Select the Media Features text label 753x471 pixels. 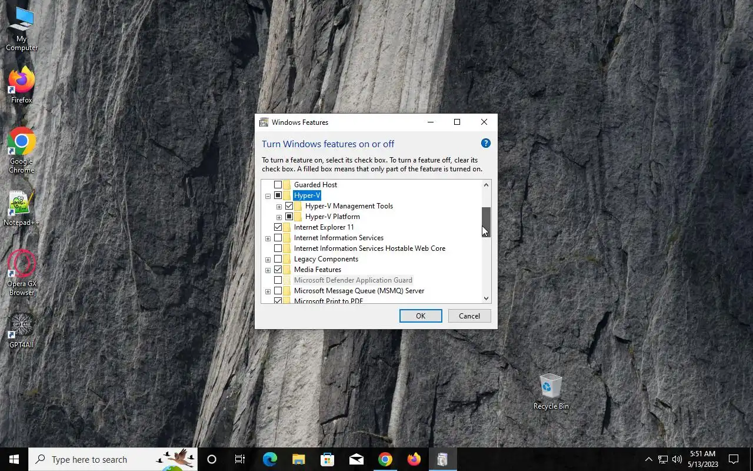point(318,270)
